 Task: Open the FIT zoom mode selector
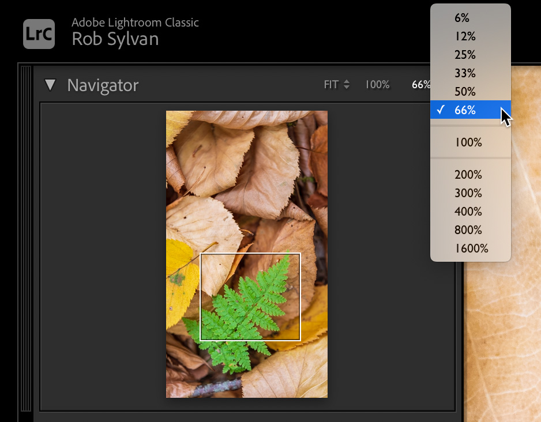click(336, 85)
